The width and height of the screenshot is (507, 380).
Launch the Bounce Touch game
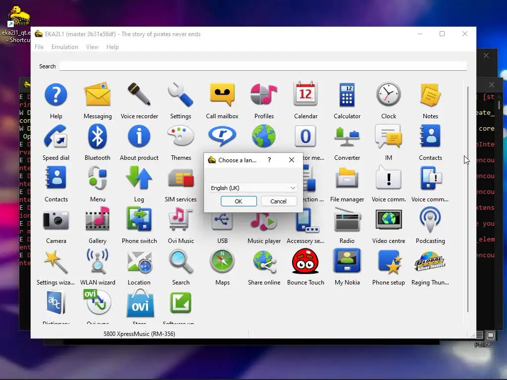pos(305,261)
